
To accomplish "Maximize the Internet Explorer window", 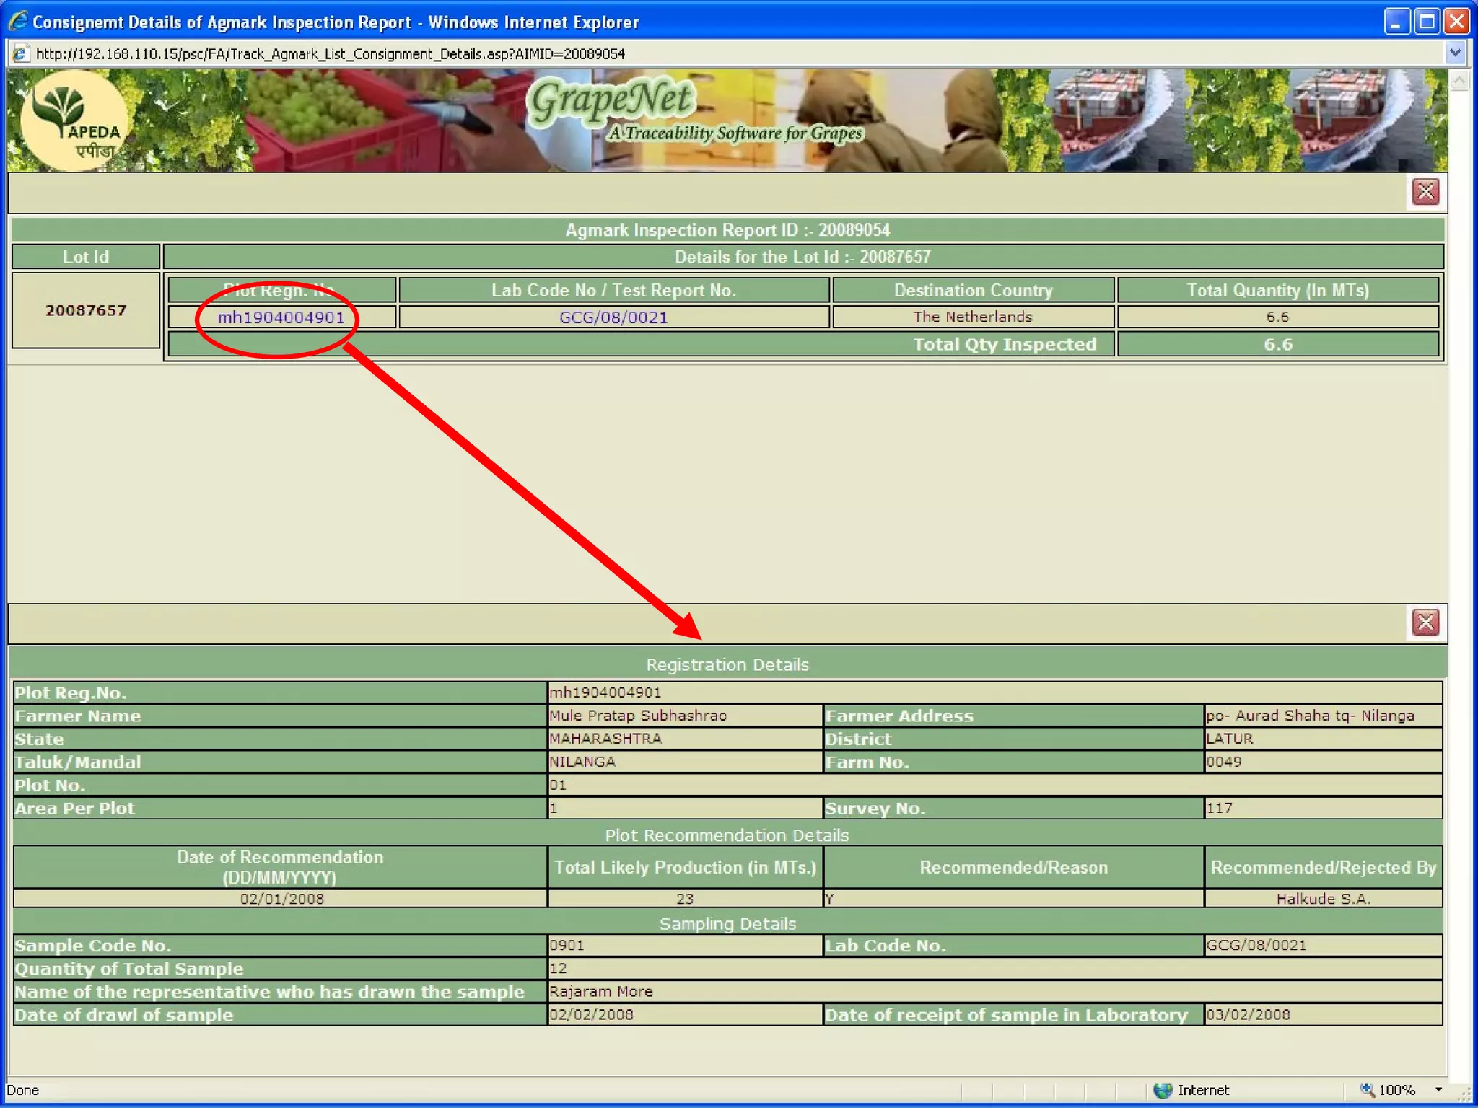I will click(1427, 22).
